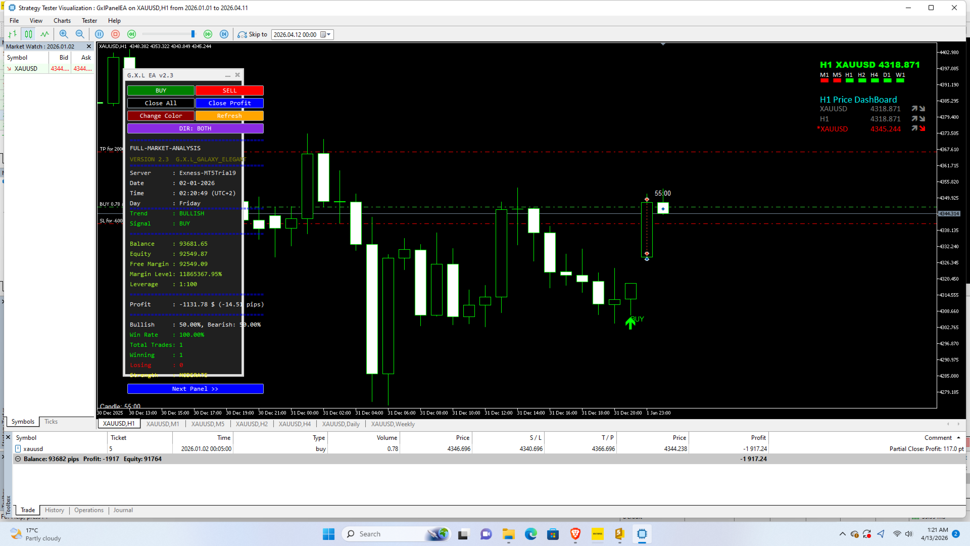The width and height of the screenshot is (970, 546).
Task: Stop the visualization with red stop icon
Action: pos(115,34)
